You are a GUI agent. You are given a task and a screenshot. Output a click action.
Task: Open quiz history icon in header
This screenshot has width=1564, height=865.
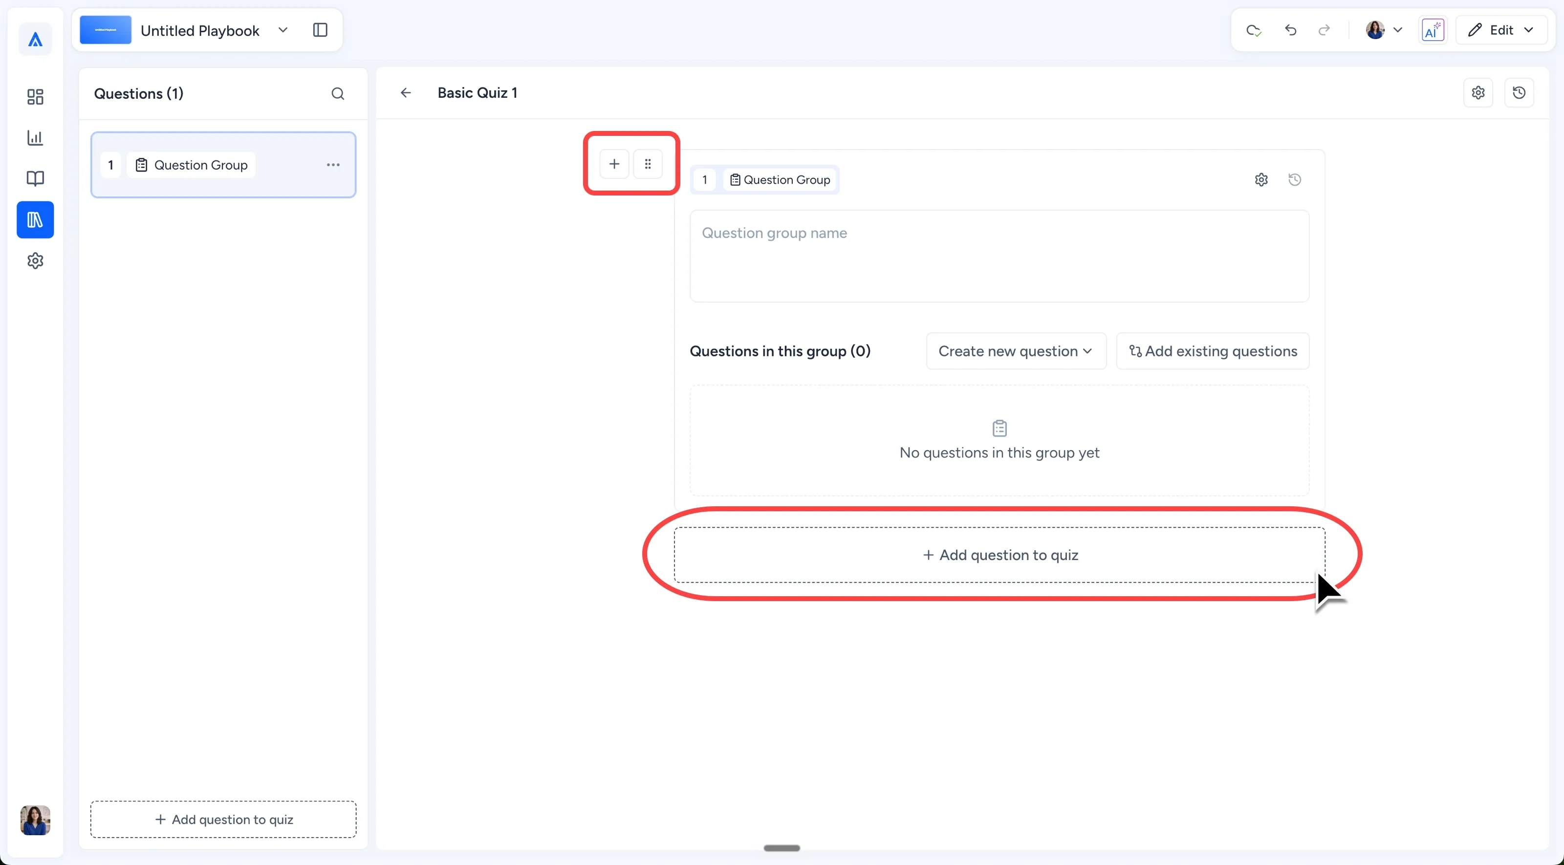1519,93
